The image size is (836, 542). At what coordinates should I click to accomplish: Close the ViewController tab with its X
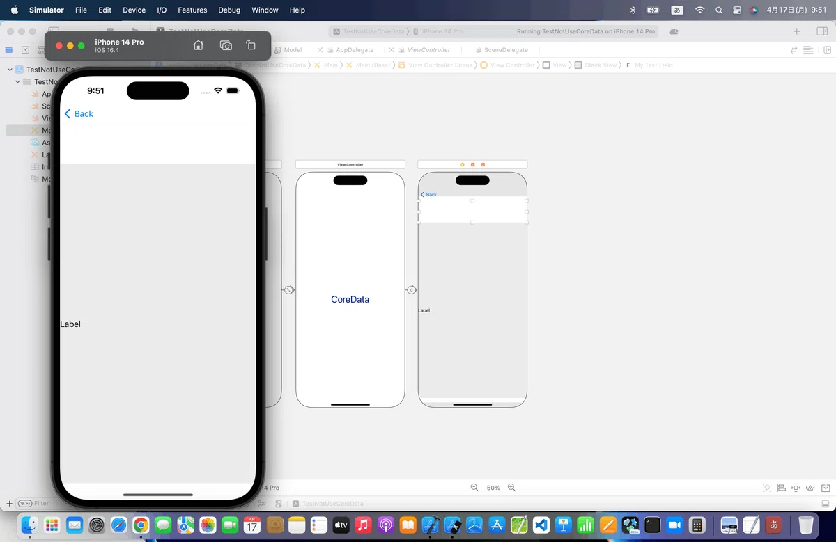[x=392, y=50]
